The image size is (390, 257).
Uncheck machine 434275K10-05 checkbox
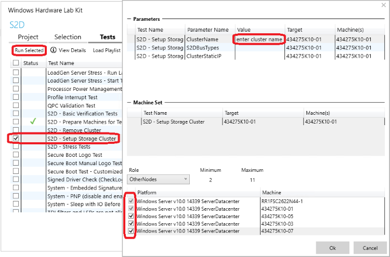point(131,216)
